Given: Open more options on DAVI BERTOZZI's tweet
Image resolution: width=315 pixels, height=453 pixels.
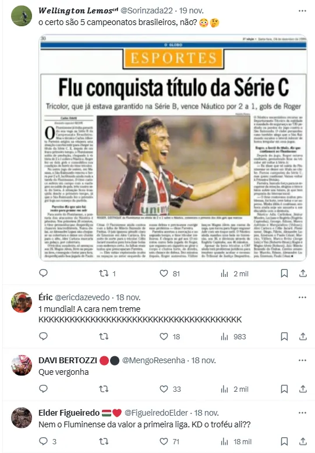Looking at the screenshot, I should (x=302, y=360).
